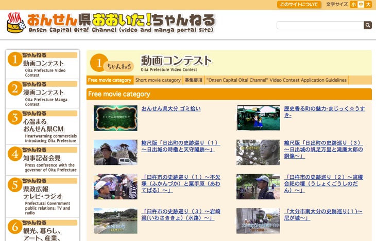Open the おんせん県大分 ゴミ拾い thumbnail

pyautogui.click(x=115, y=118)
